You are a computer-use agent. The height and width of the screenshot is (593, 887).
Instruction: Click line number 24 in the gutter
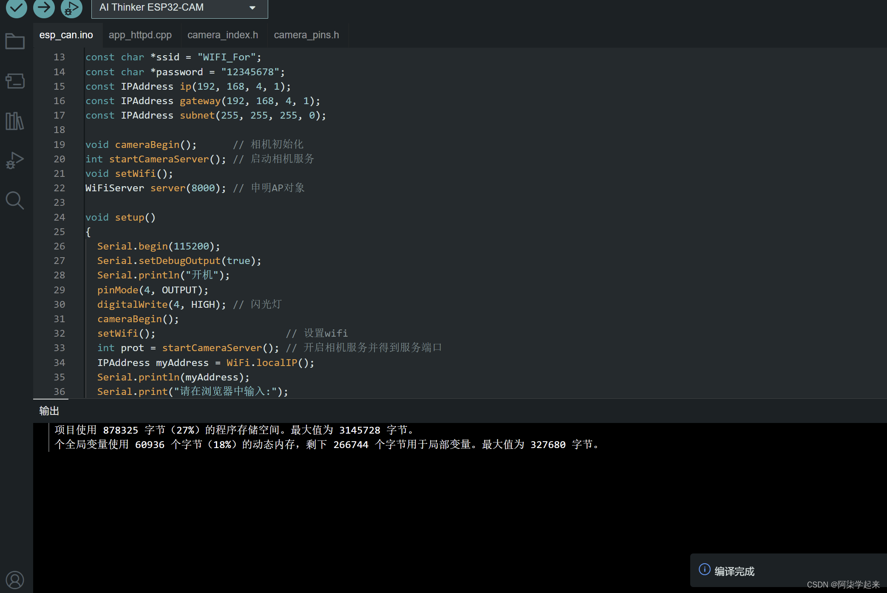59,217
